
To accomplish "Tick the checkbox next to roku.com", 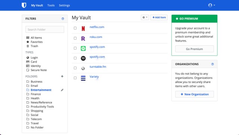I will coord(75,38).
